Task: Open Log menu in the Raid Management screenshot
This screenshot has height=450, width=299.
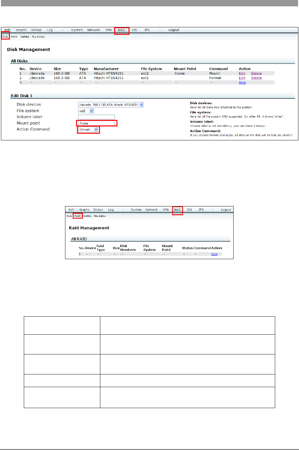Action: point(111,210)
